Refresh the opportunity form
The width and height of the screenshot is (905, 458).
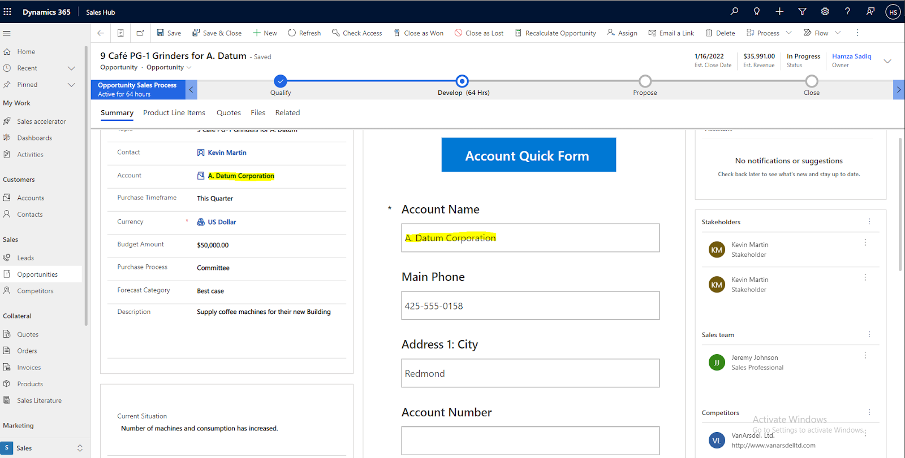pos(304,33)
